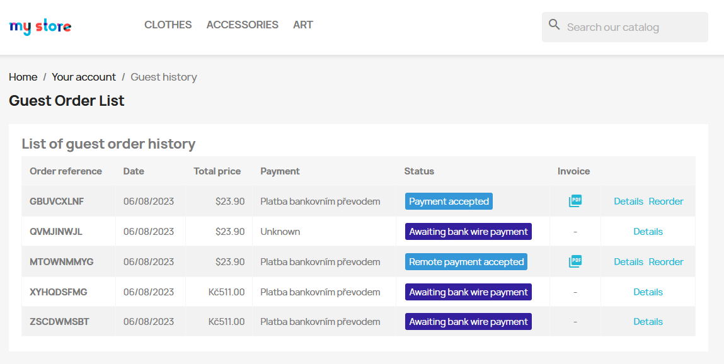Open Details for order ZSCDWMSBT
The image size is (724, 364).
coord(648,322)
